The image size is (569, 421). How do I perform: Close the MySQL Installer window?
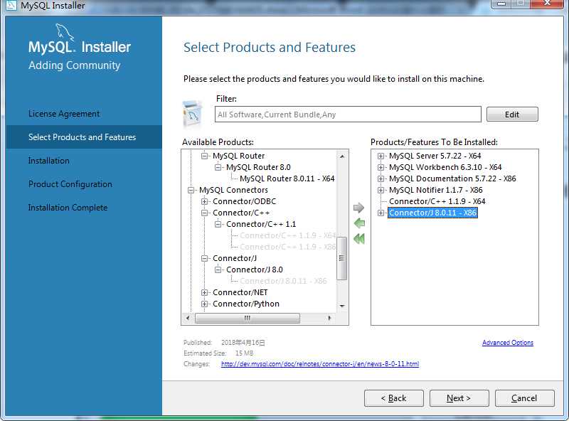[546, 4]
